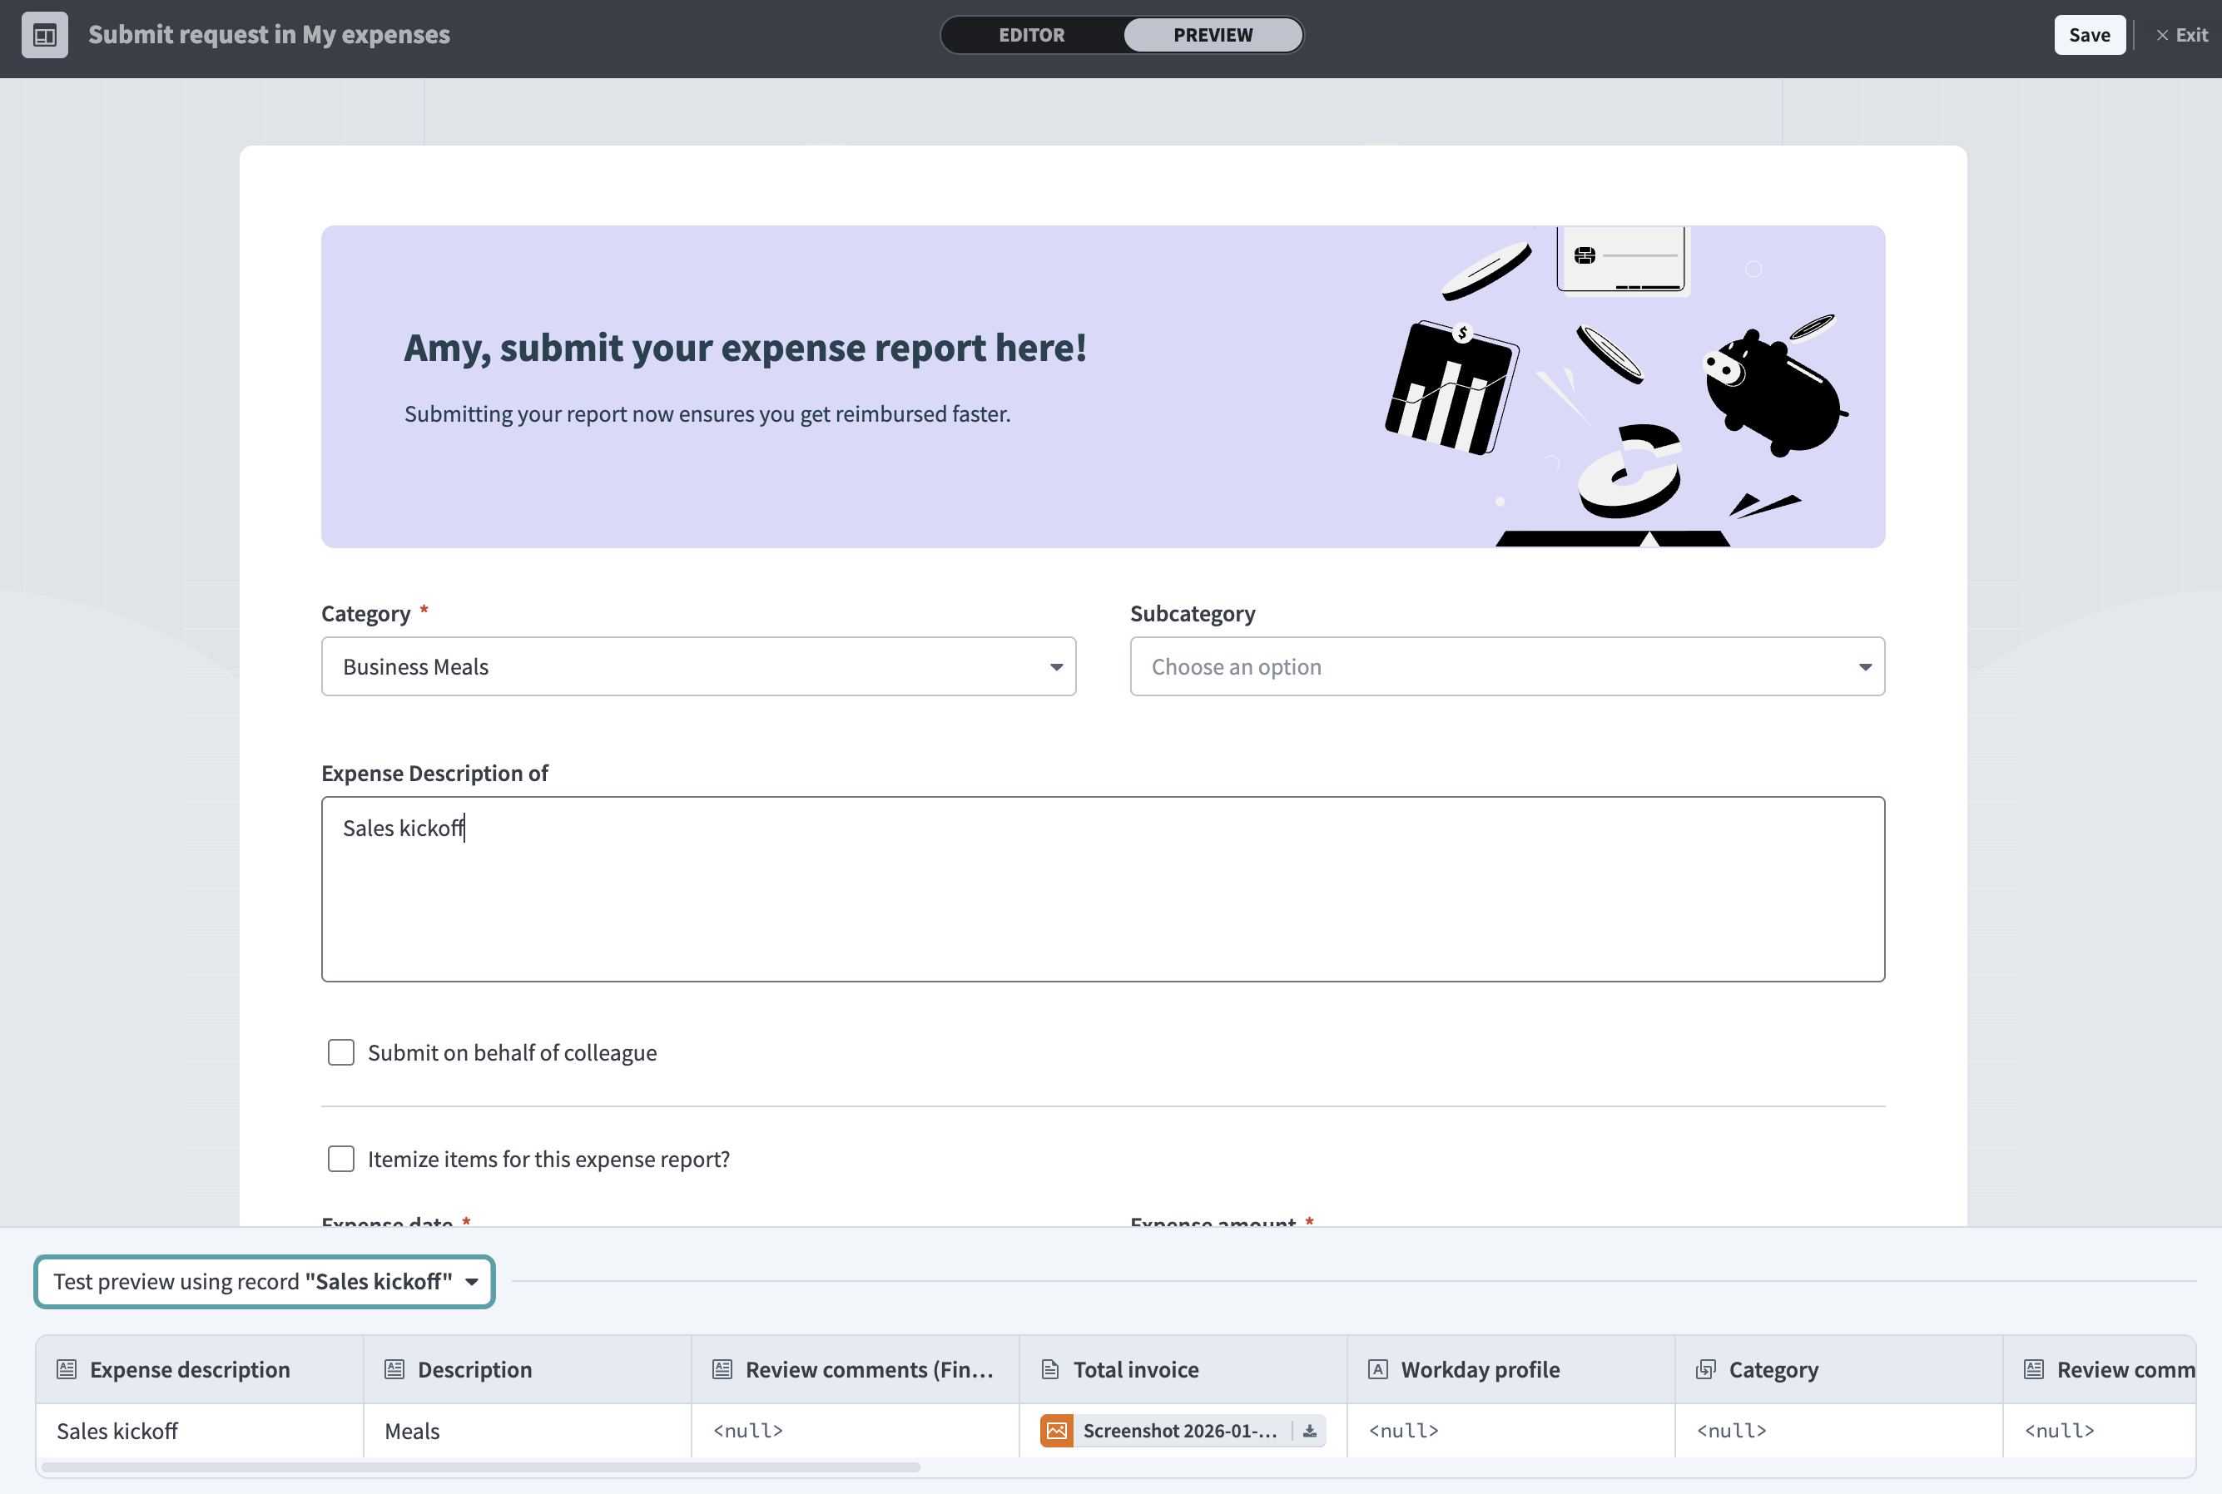Click the Category lookup column icon

click(1705, 1369)
